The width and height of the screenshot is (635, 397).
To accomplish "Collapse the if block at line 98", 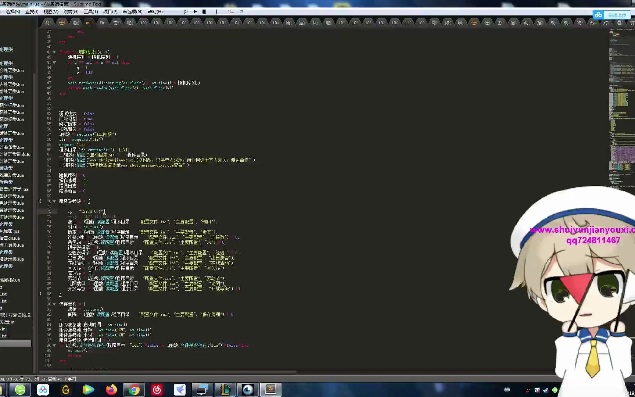I will tap(54, 346).
